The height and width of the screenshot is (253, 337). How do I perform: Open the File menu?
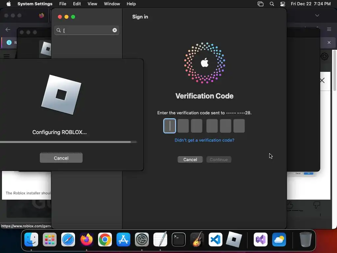63,4
